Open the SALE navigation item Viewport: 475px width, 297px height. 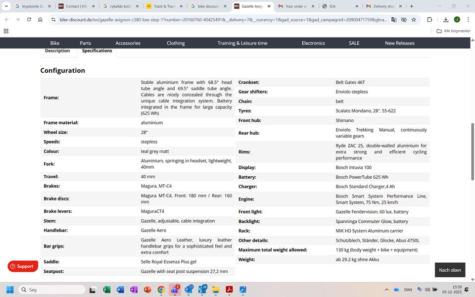[354, 43]
